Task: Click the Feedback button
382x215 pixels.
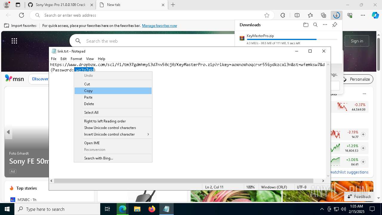Action: coord(359,196)
